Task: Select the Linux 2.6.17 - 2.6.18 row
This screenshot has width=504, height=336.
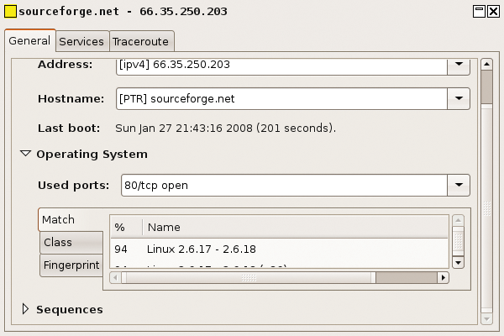Action: pyautogui.click(x=279, y=249)
